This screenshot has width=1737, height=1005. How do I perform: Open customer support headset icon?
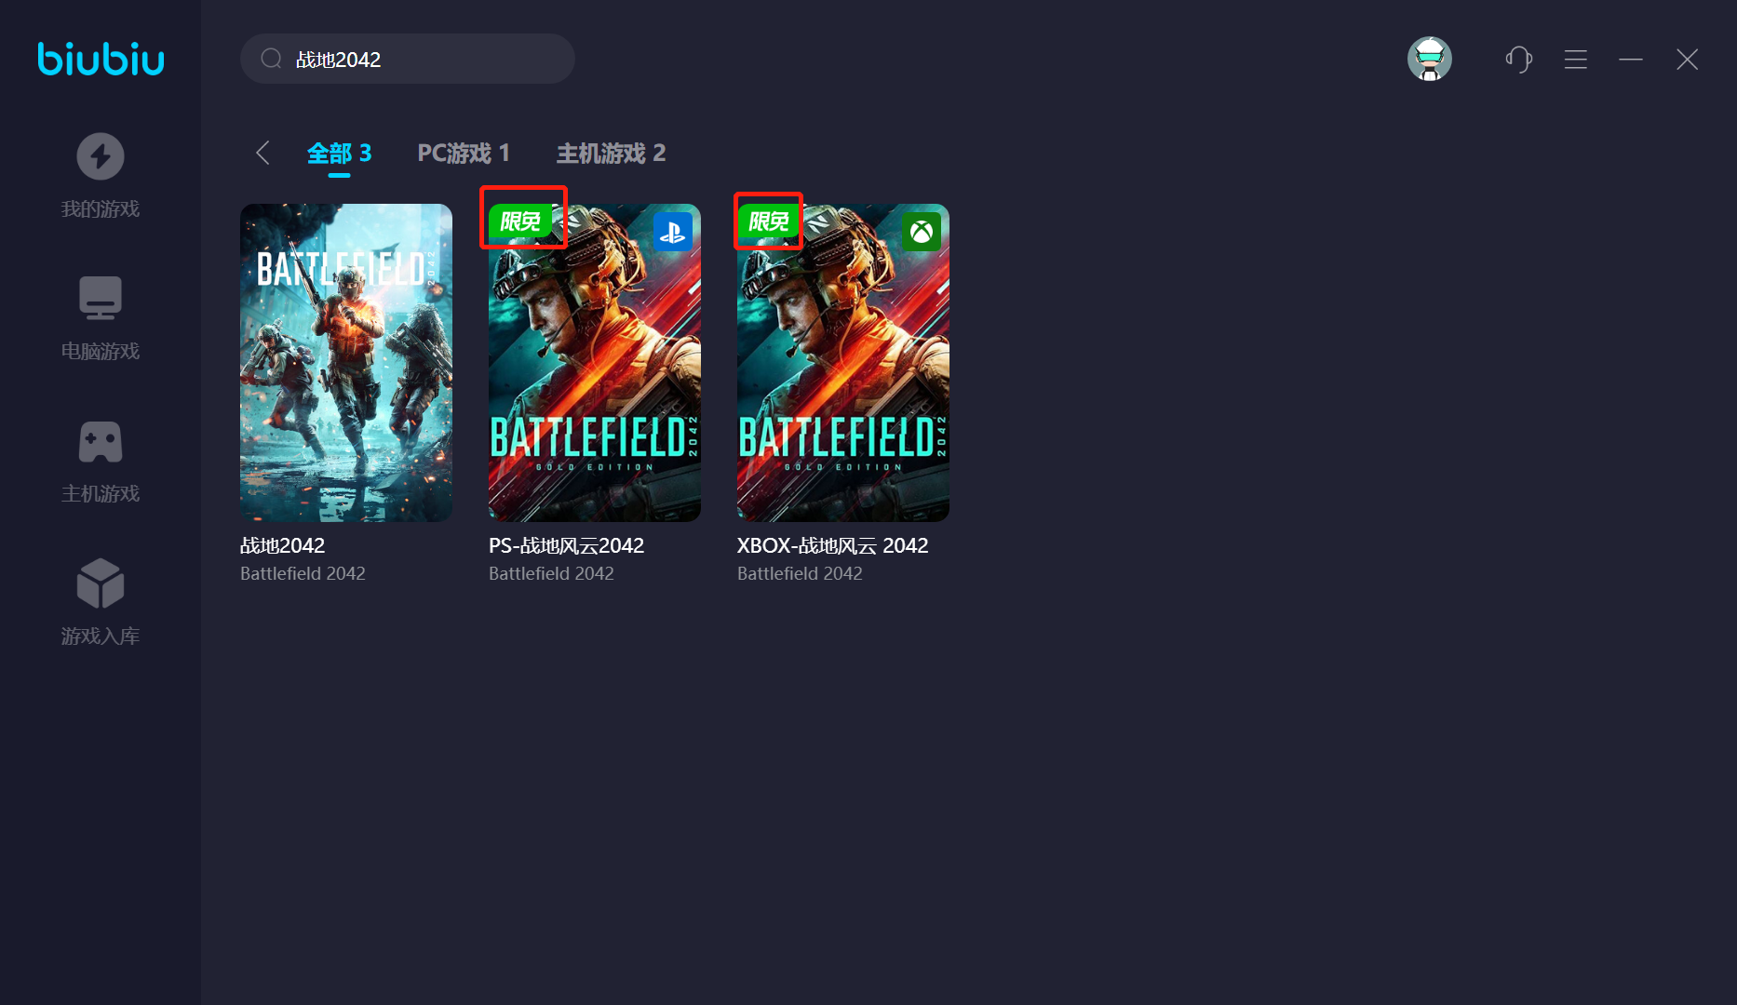(1518, 60)
